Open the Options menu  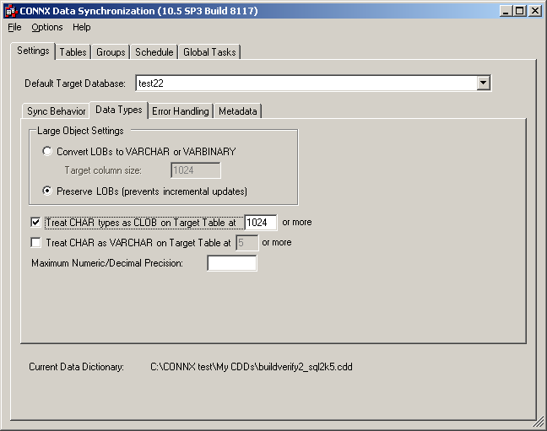(x=47, y=27)
